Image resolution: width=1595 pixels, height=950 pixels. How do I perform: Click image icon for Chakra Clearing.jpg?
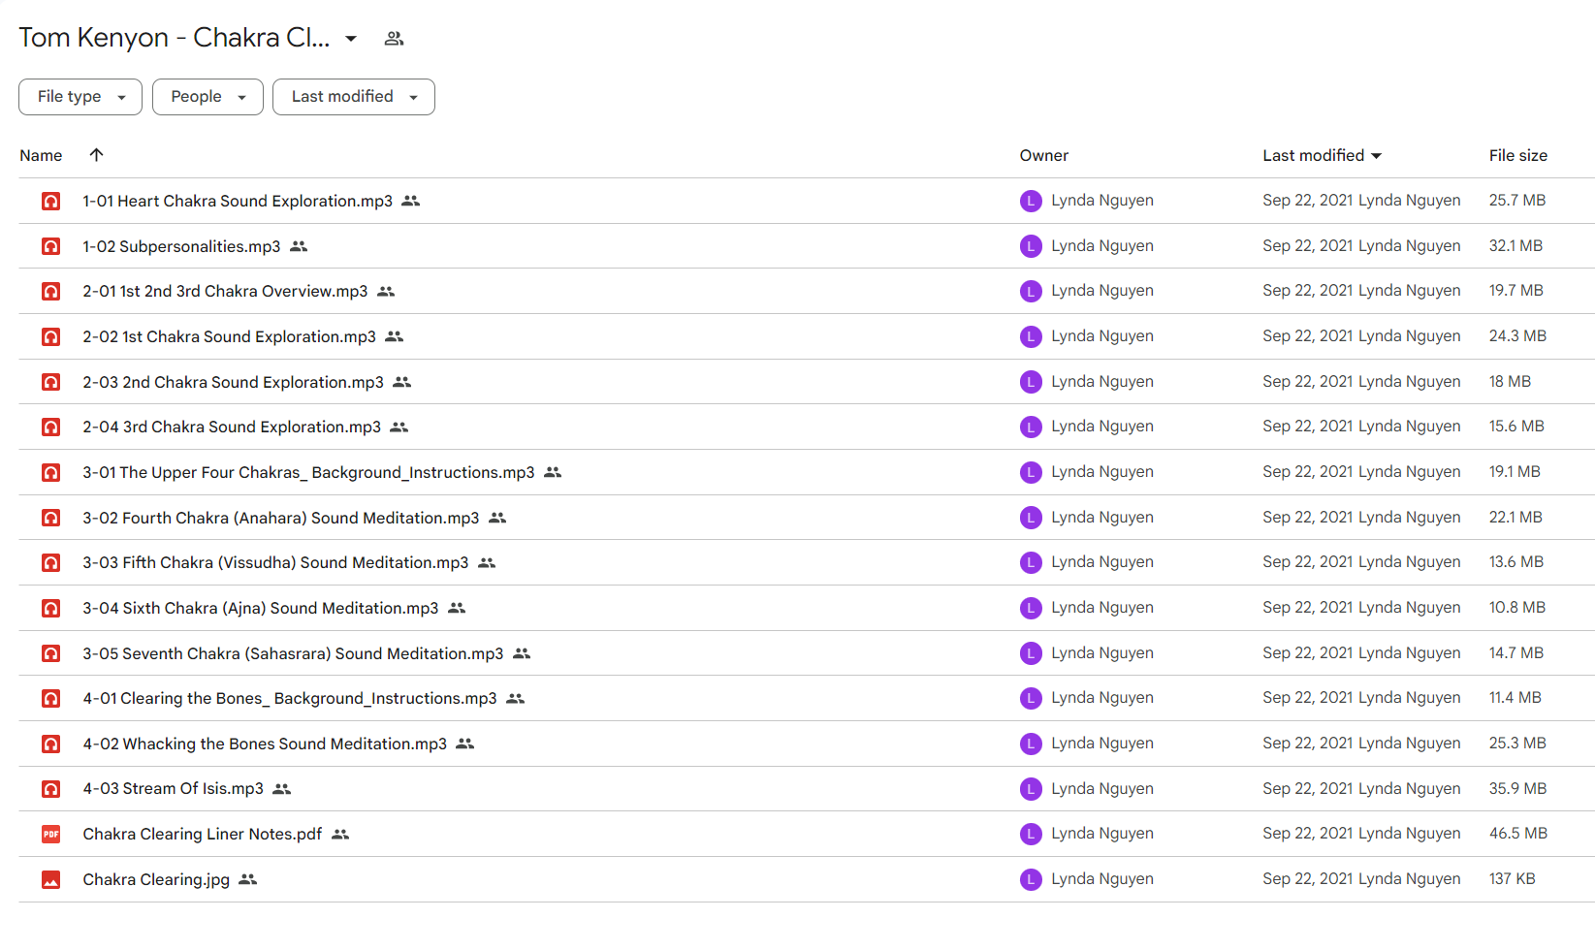click(x=50, y=879)
